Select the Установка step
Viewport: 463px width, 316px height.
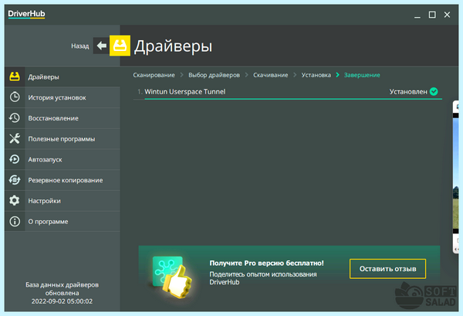click(316, 75)
